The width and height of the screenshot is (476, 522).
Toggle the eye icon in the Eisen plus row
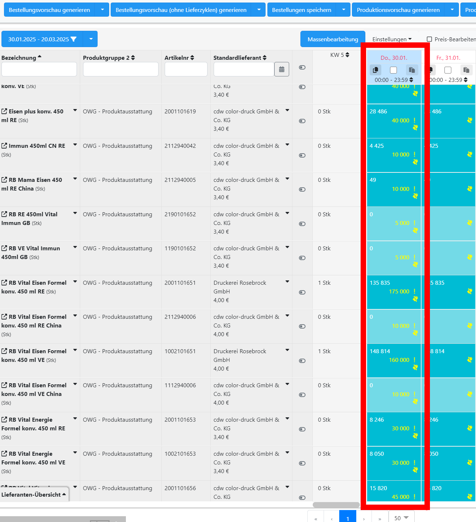point(302,121)
